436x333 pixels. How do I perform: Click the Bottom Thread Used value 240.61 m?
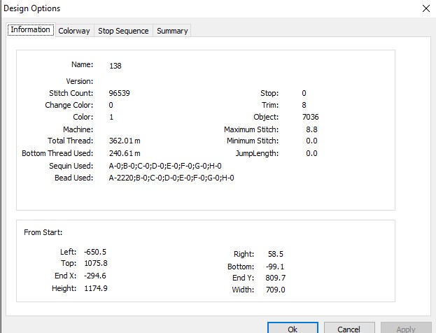point(125,153)
